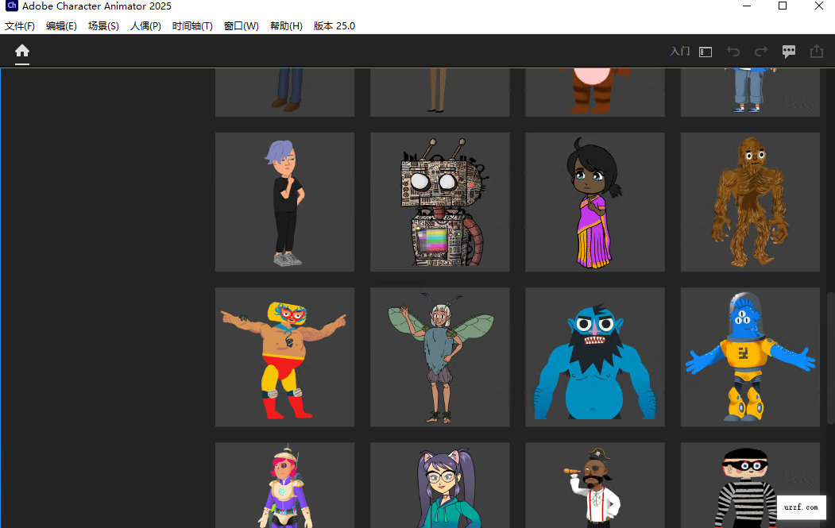
Task: Click the Redo arrow icon
Action: tap(760, 51)
